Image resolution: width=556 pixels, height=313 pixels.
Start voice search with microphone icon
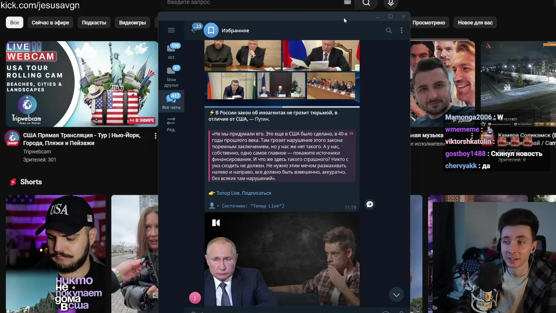click(391, 3)
